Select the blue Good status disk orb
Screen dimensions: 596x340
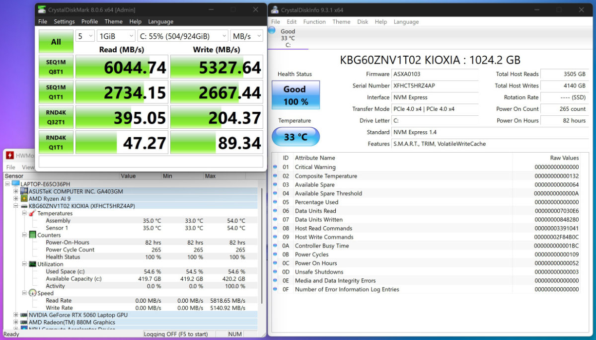pos(272,30)
